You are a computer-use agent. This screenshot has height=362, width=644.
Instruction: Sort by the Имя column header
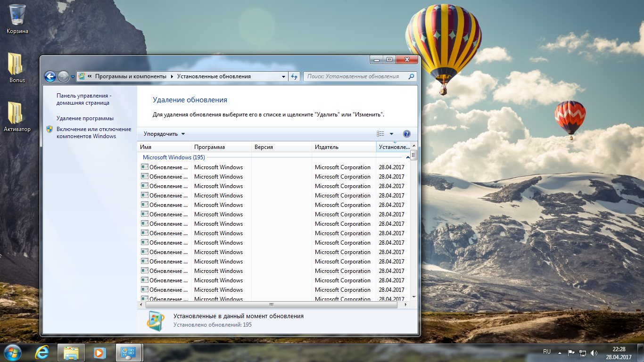click(164, 147)
